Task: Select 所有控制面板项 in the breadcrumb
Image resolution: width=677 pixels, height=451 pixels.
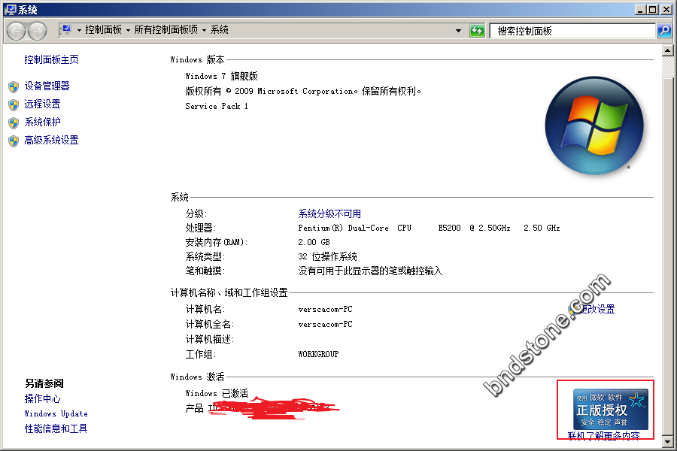Action: [165, 30]
